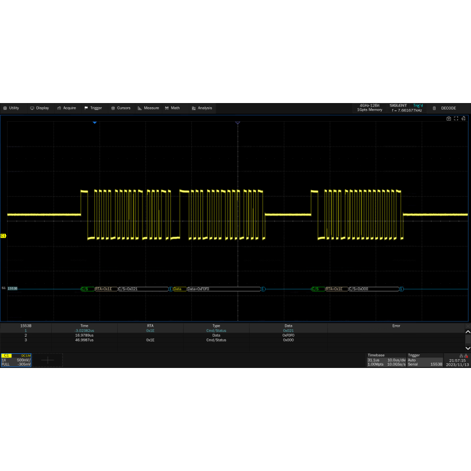Open the Trigger menu in toolbar
The height and width of the screenshot is (471, 471).
[93, 108]
